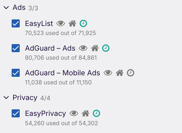
Task: Toggle AdGuard – Mobile Ads checkbox
Action: pyautogui.click(x=16, y=73)
